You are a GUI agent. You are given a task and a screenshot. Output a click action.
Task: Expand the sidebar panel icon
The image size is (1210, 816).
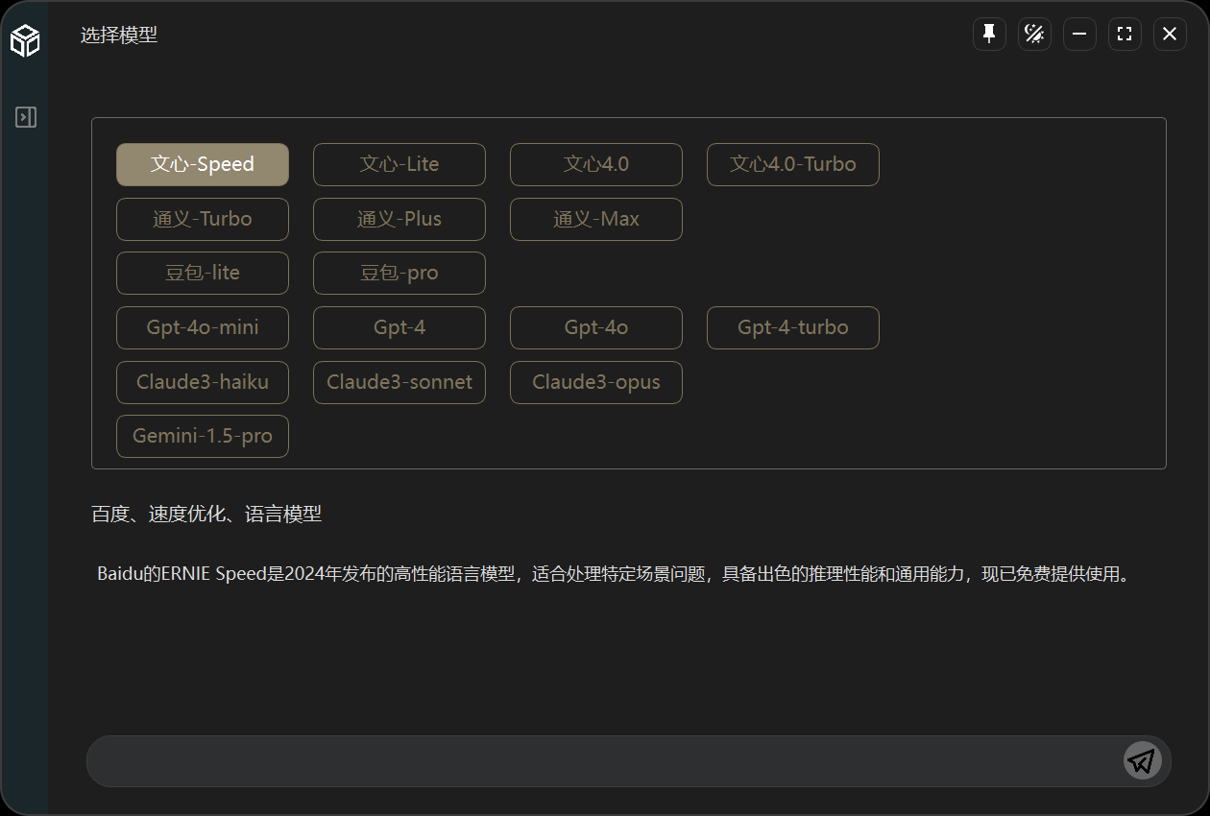(x=26, y=117)
